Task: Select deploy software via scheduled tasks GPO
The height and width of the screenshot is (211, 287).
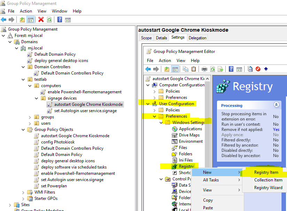Action: click(74, 167)
